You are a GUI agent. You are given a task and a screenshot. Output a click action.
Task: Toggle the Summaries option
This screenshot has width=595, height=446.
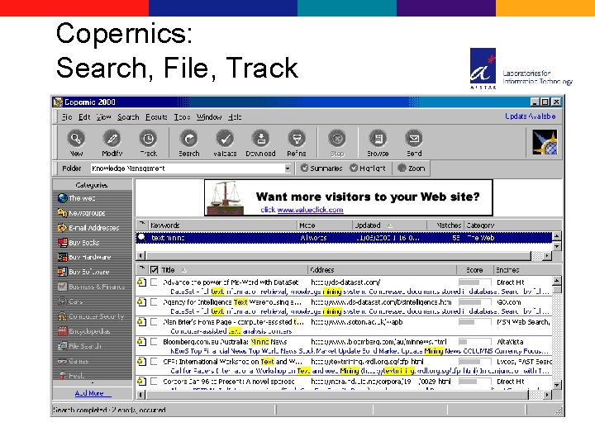pyautogui.click(x=321, y=168)
